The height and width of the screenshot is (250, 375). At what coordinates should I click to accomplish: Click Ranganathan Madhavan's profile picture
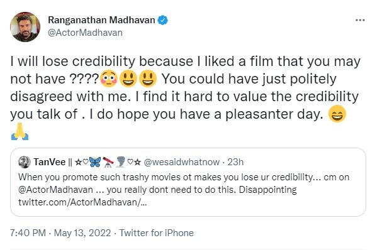coord(25,27)
